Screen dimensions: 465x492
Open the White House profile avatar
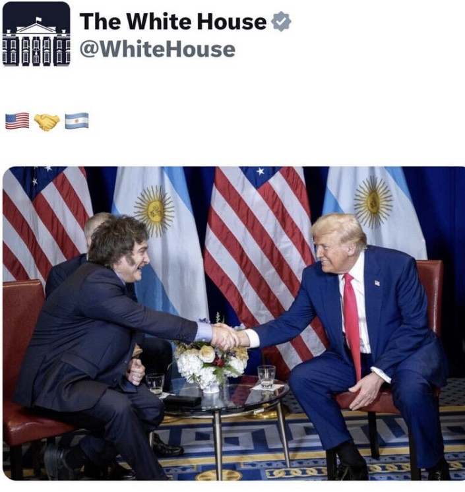point(36,34)
